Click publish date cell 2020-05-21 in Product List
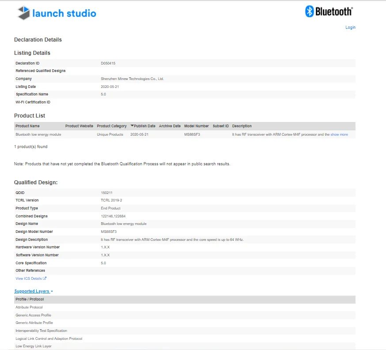Image resolution: width=386 pixels, height=350 pixels. (x=139, y=134)
